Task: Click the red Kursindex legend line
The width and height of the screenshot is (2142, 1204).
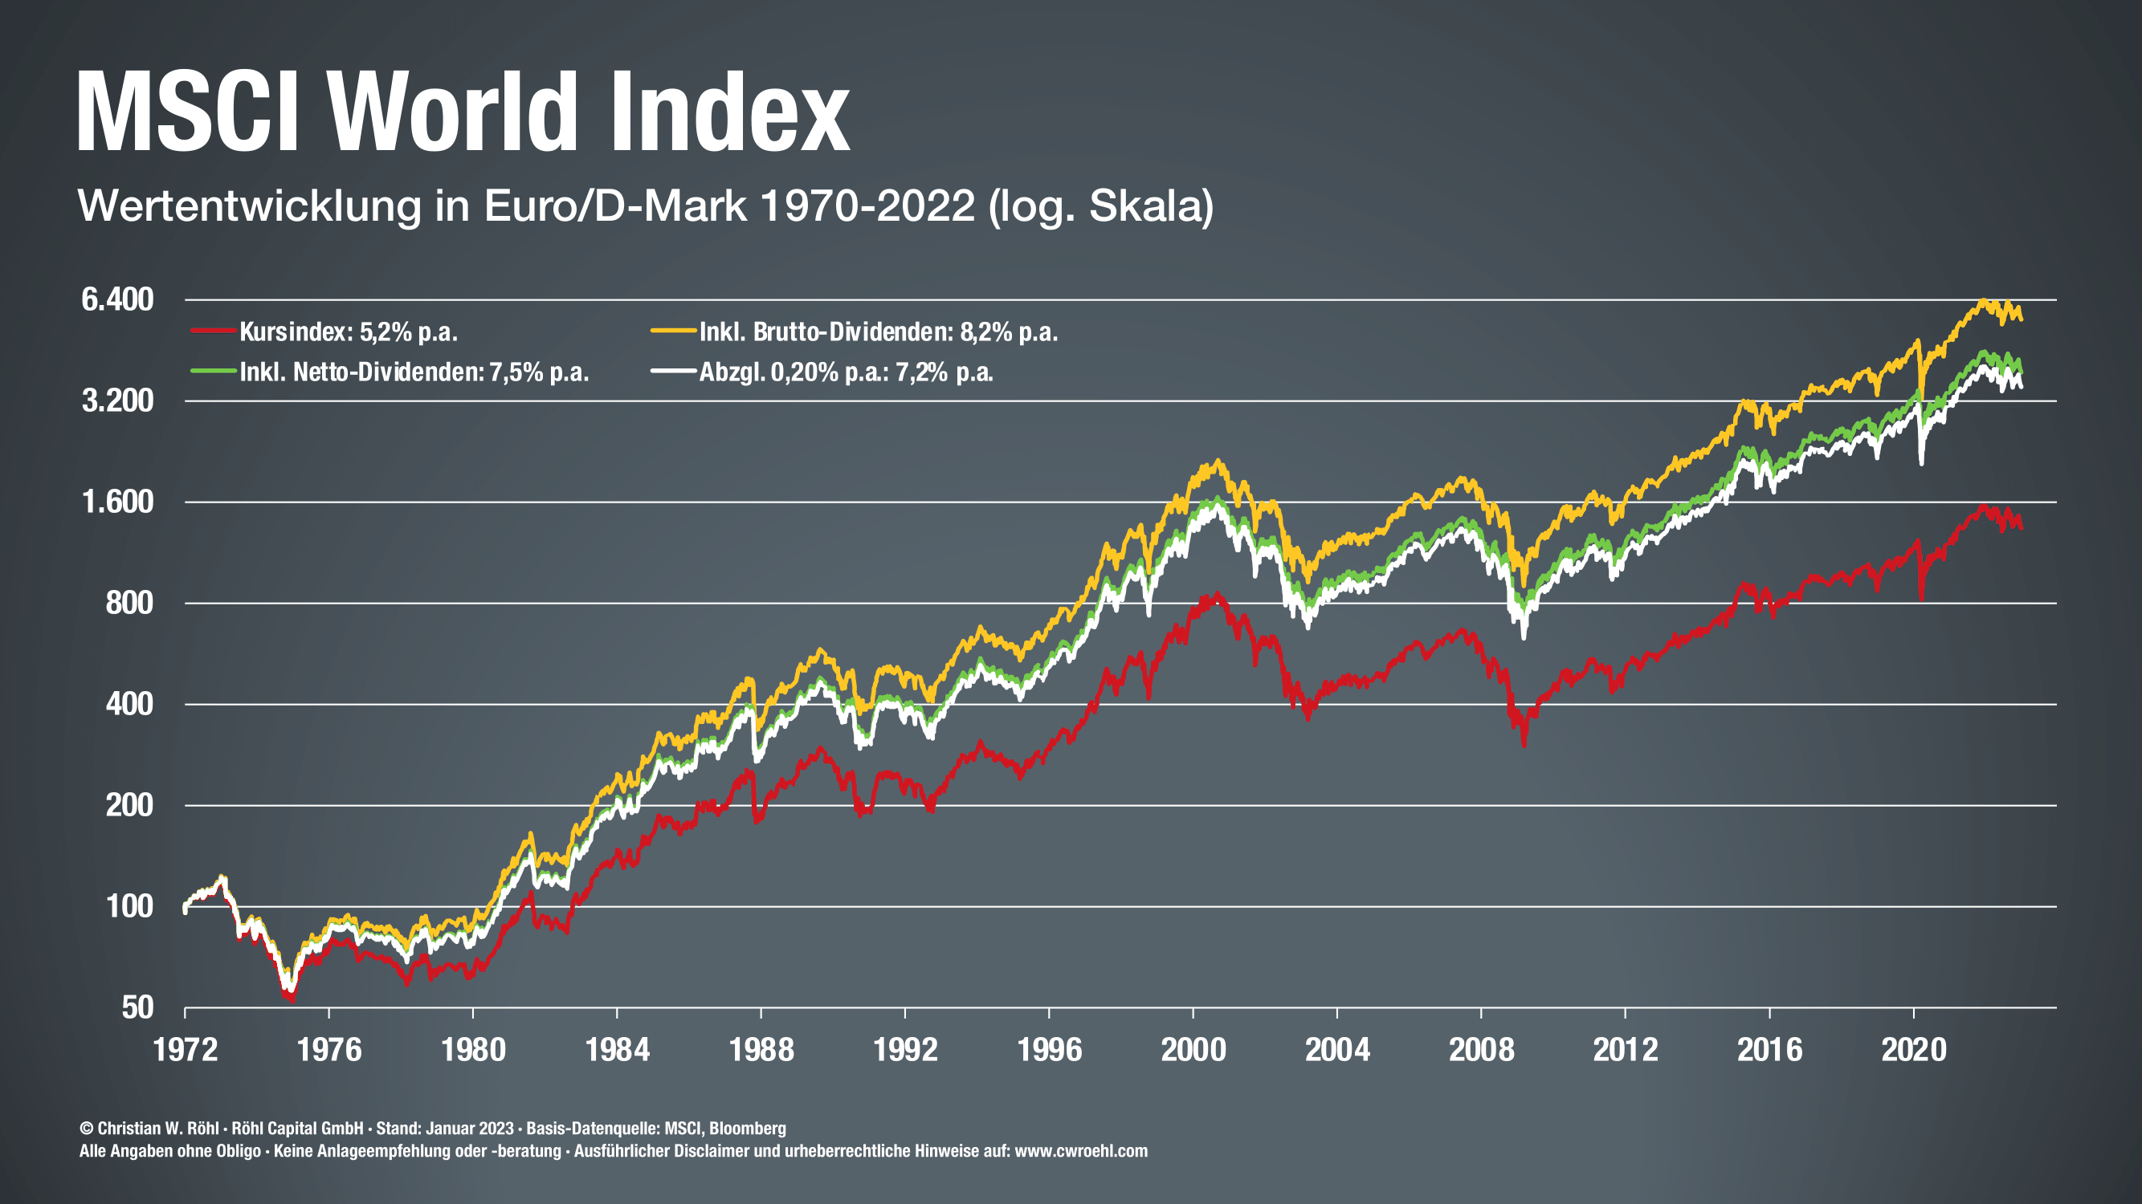Action: (x=214, y=331)
